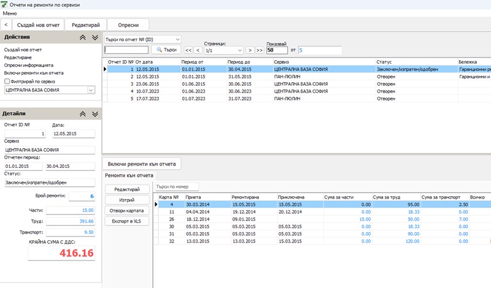Screen dimensions: 491x288
Task: Click the Дата field showing 12.05.2015
Action: pyautogui.click(x=74, y=134)
